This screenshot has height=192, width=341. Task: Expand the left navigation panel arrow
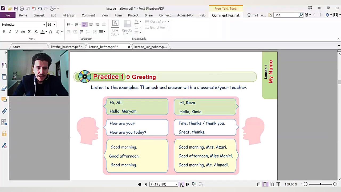(x=6, y=53)
